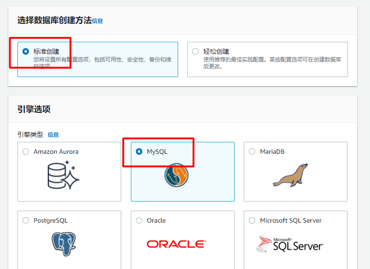Screen dimensions: 370x269
Task: Click the 引擎类型 field label
Action: (30, 135)
